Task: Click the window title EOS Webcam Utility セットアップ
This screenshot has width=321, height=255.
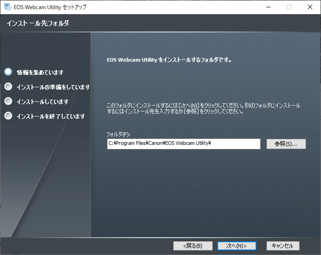Action: point(50,7)
